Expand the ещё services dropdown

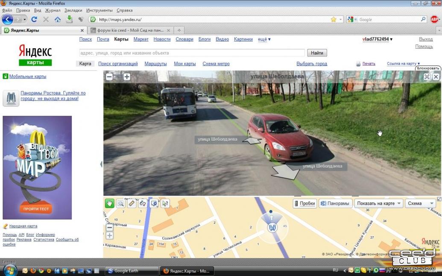tap(264, 39)
